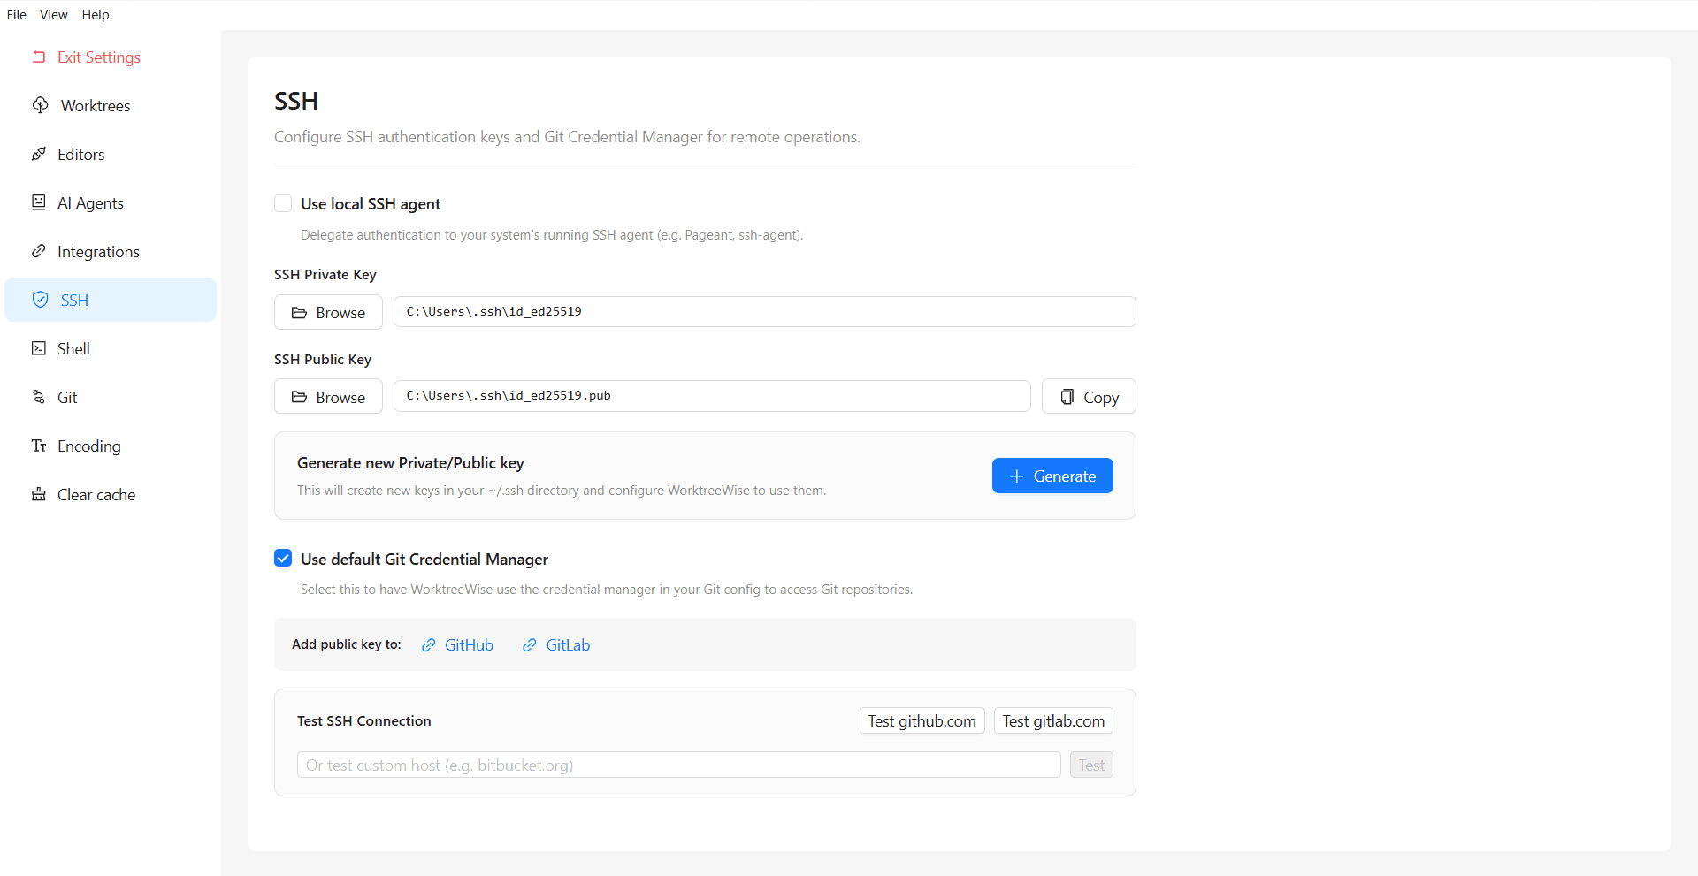Select the SSH settings section
The image size is (1698, 876).
click(x=111, y=300)
